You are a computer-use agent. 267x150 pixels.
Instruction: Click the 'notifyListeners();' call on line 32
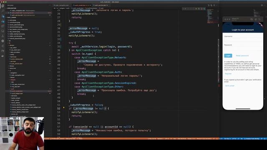[82, 35]
